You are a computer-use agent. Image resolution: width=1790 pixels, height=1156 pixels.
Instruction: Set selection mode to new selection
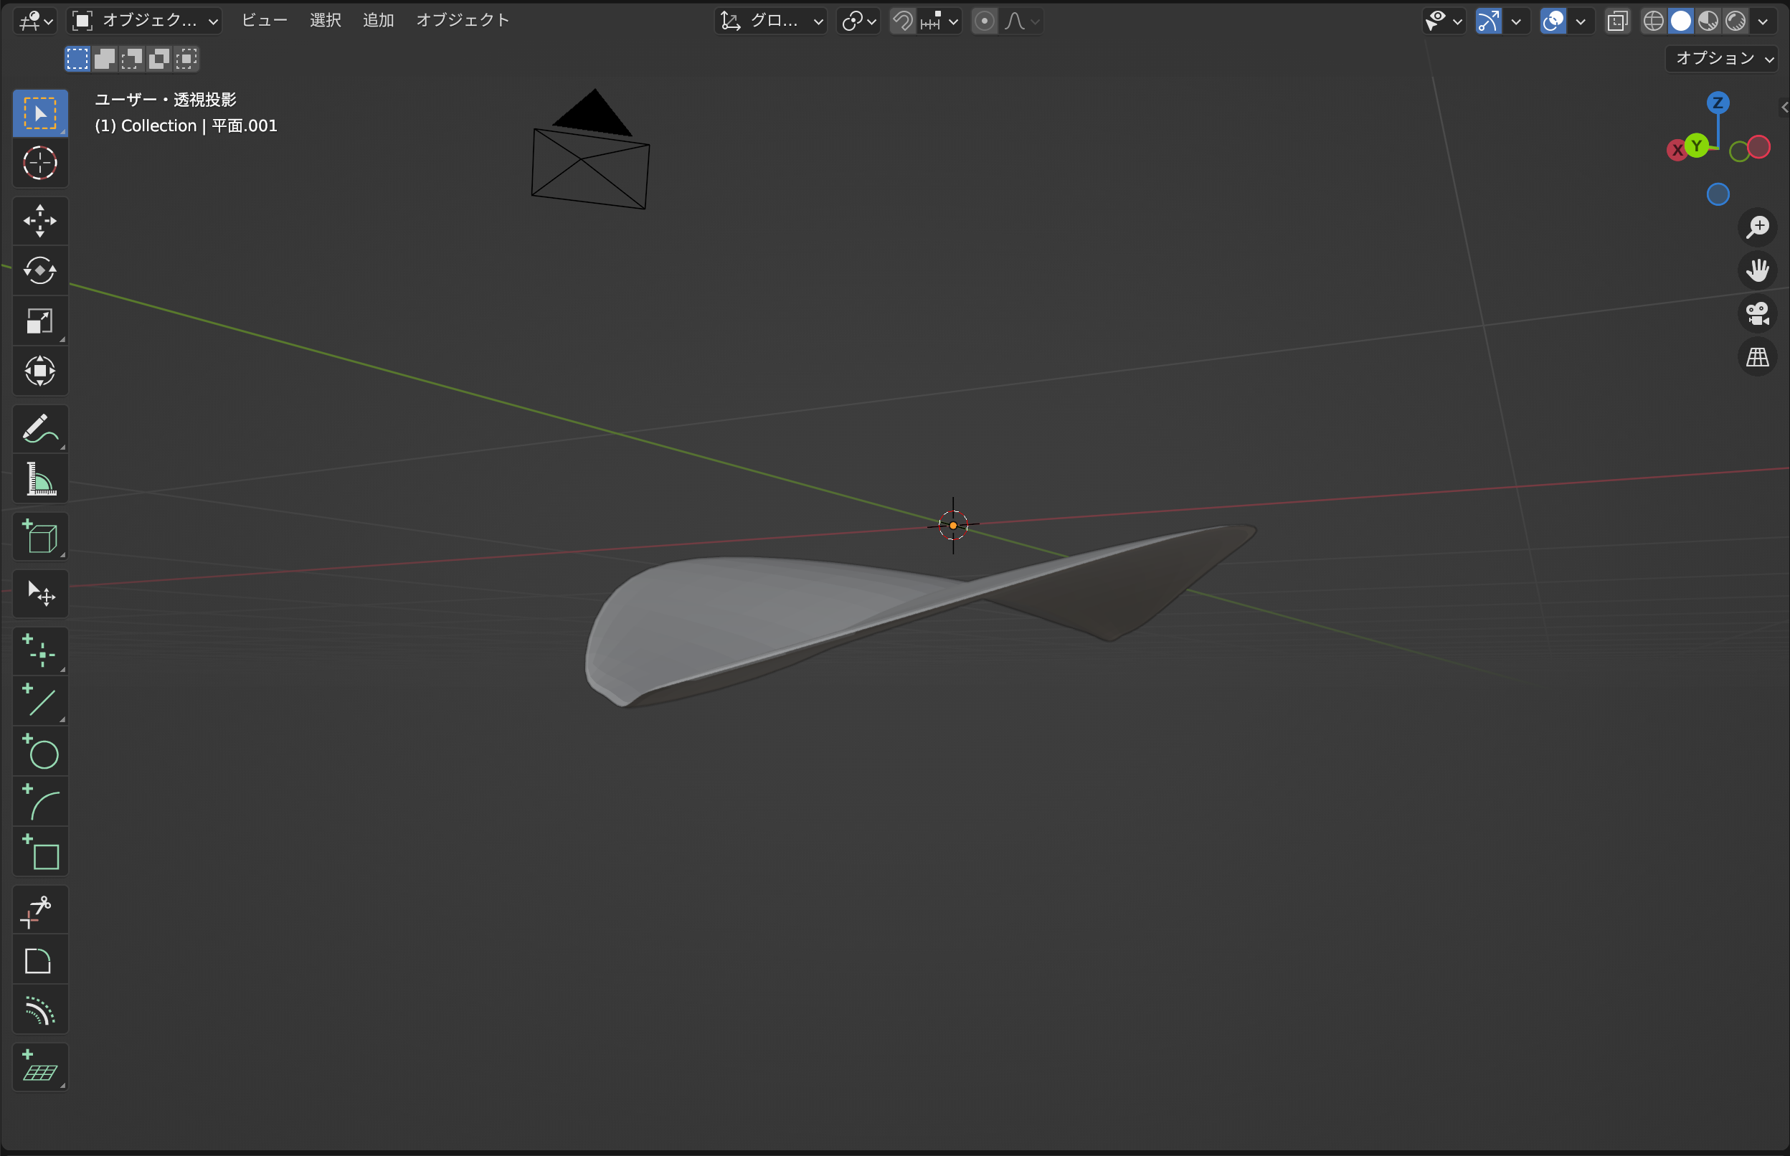tap(77, 59)
